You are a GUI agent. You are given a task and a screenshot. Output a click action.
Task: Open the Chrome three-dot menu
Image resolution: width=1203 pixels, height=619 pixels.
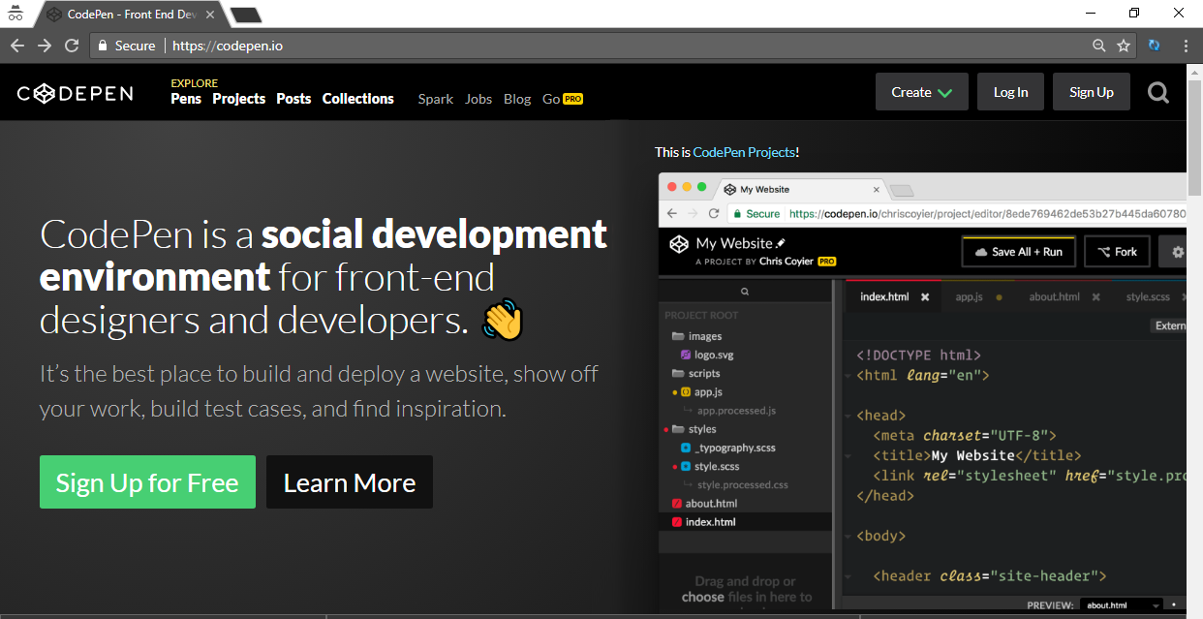(1186, 46)
